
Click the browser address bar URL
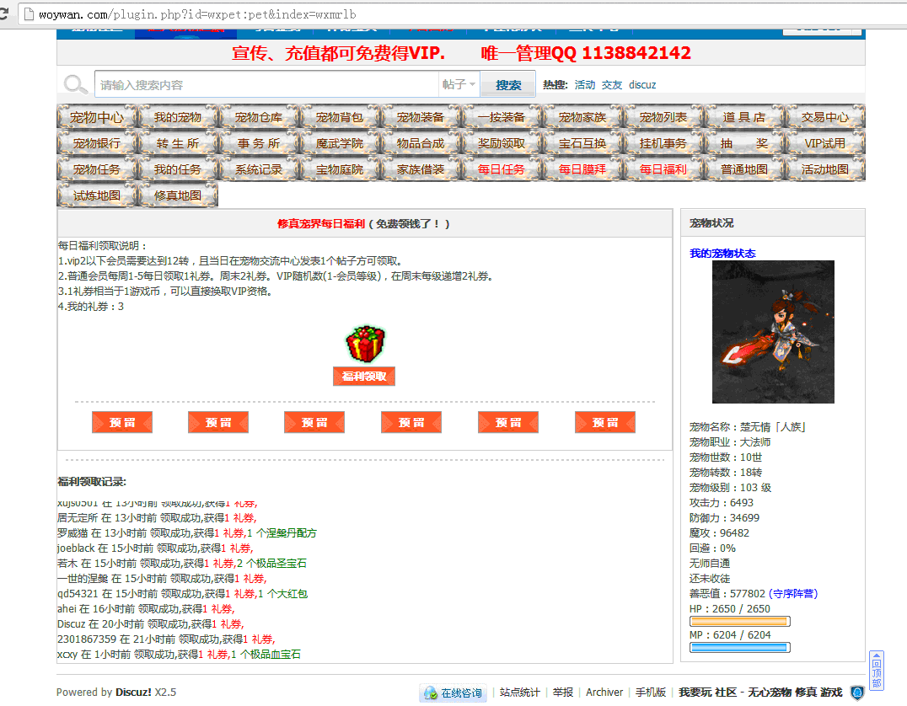coord(197,14)
